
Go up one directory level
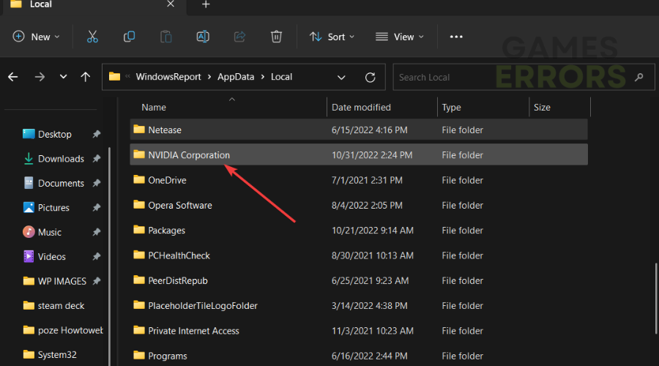pos(86,77)
